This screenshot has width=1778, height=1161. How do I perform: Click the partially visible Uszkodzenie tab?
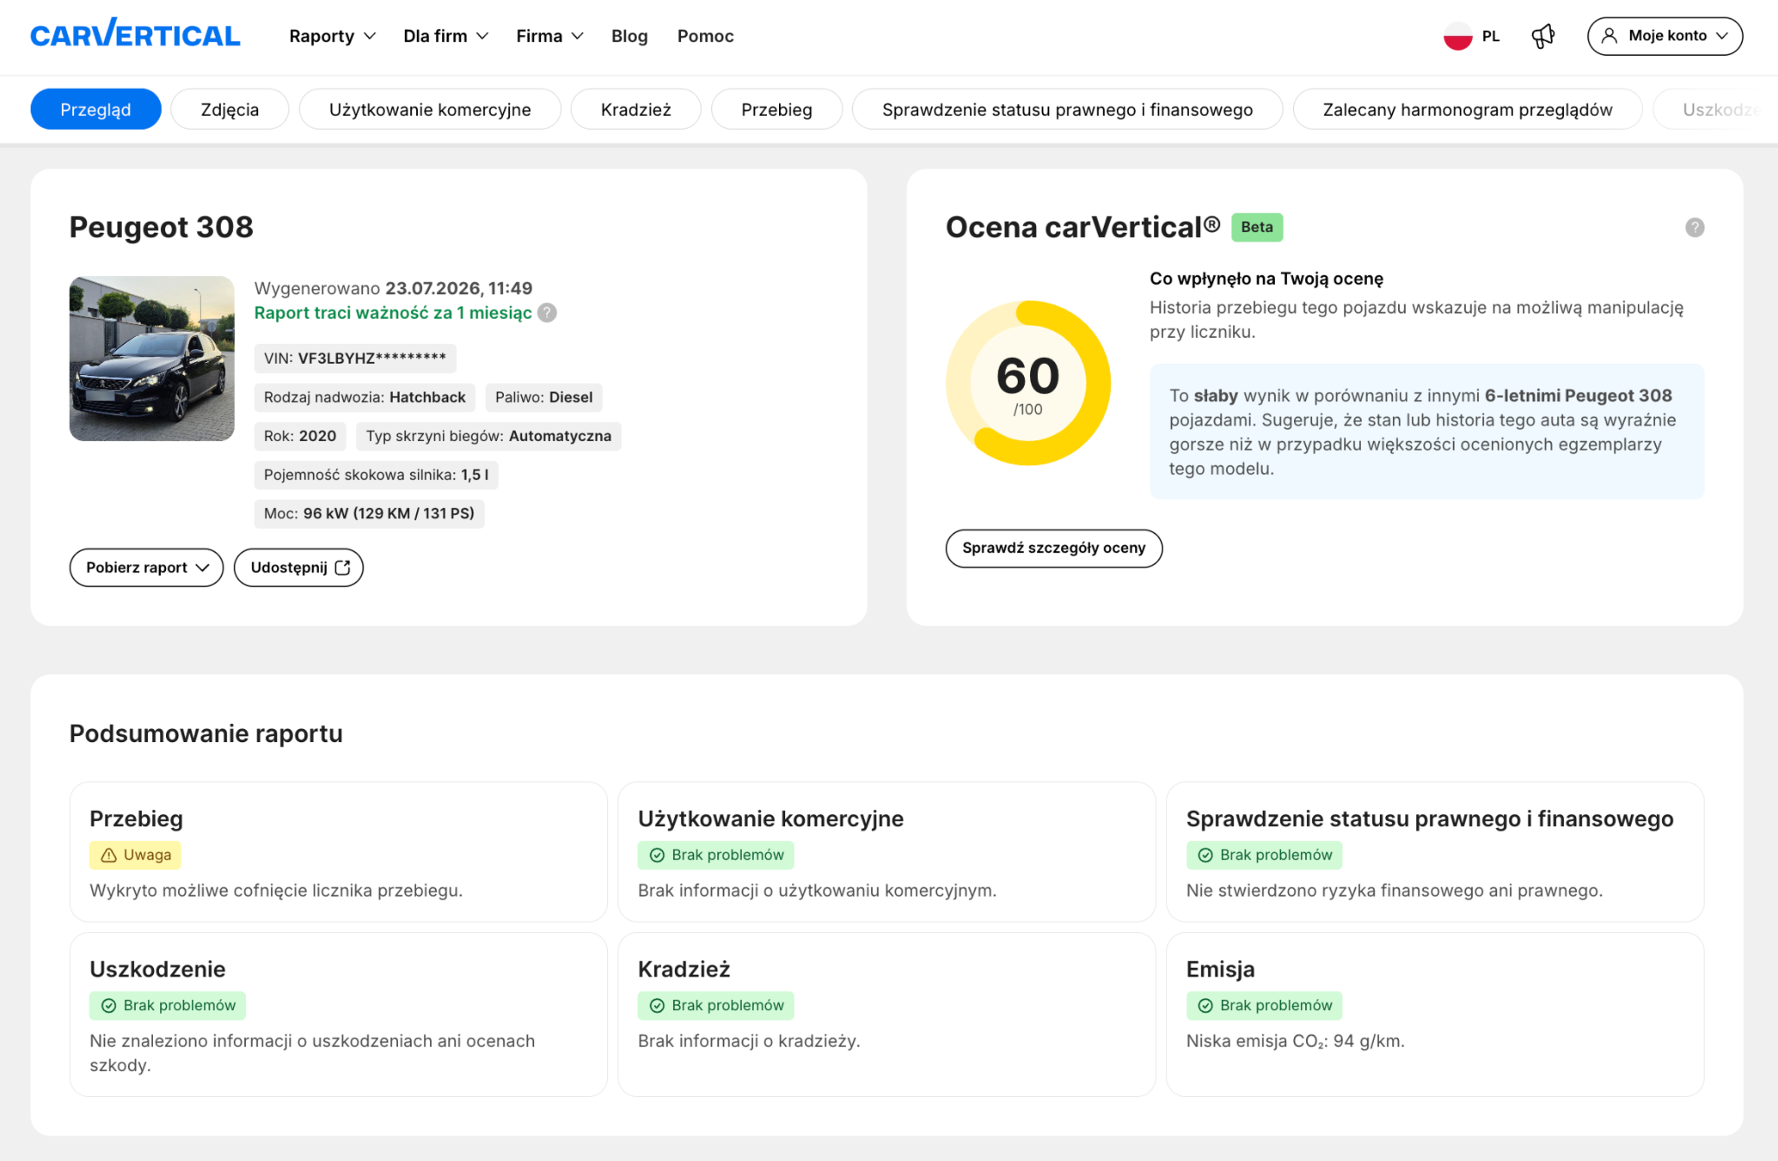pos(1716,109)
